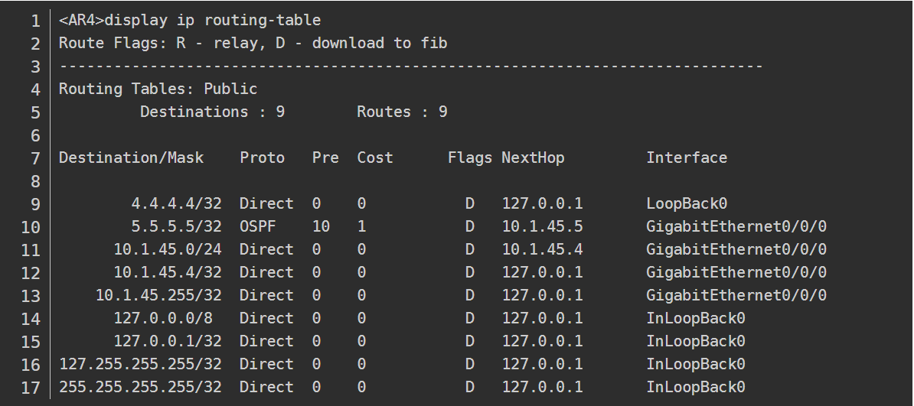Select destination 127.0.0.1/32
This screenshot has height=406, width=914.
168,341
